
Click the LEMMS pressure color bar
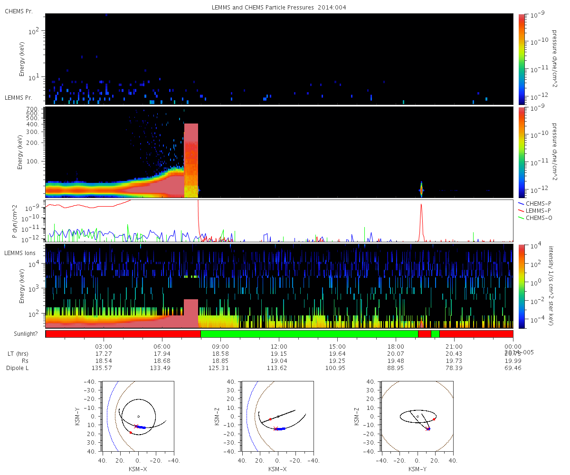click(522, 152)
